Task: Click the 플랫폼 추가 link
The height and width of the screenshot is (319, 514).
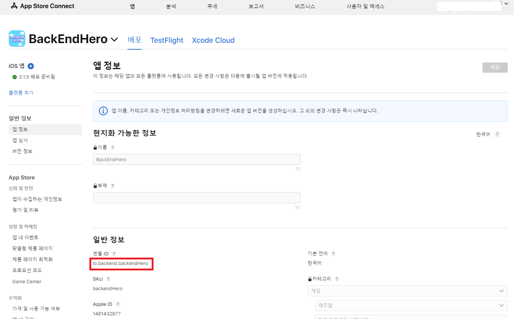Action: point(21,93)
